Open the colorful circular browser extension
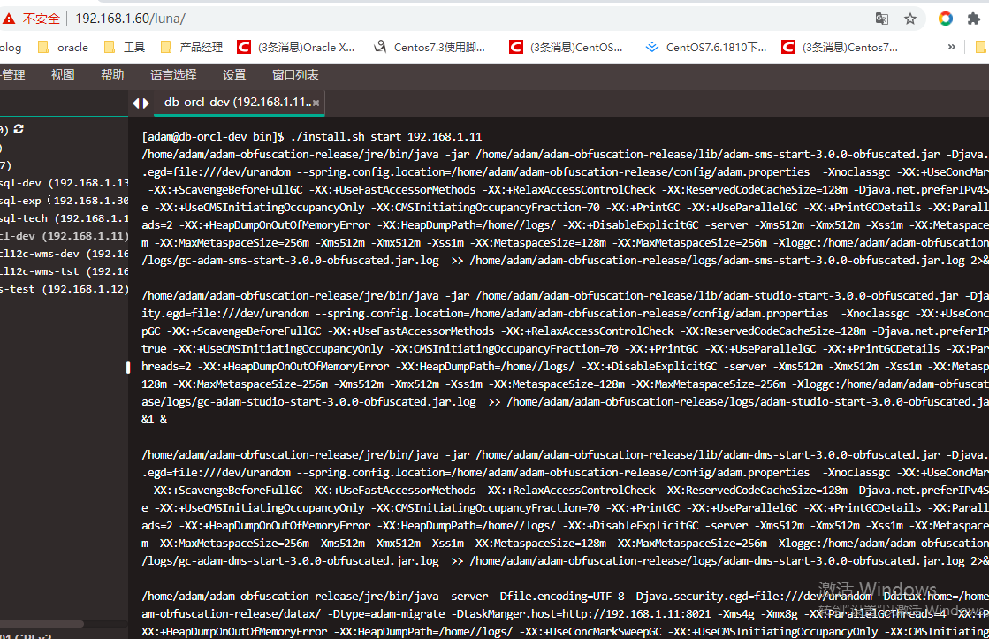989x639 pixels. 945,19
